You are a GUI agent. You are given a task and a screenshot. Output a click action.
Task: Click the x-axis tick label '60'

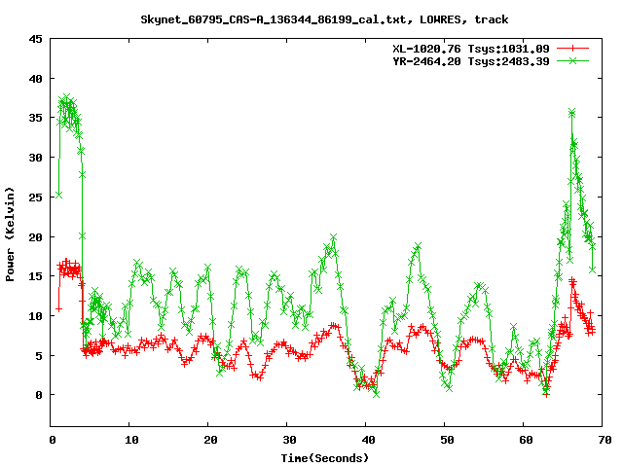tap(526, 440)
